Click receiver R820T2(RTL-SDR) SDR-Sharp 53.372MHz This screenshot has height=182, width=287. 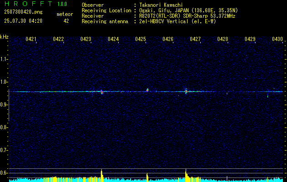pyautogui.click(x=187, y=16)
